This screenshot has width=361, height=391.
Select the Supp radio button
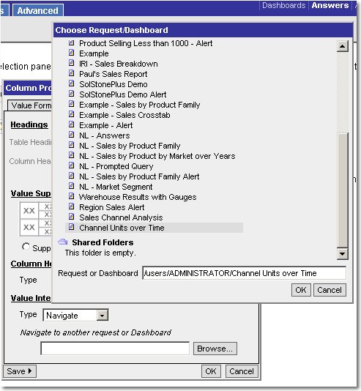pyautogui.click(x=26, y=247)
